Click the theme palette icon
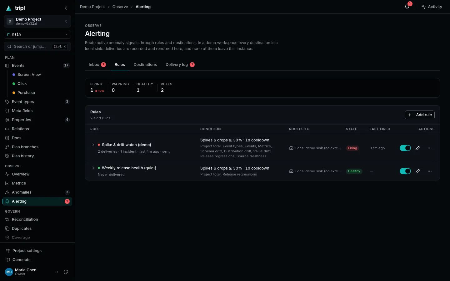This screenshot has width=450, height=281. point(66,272)
